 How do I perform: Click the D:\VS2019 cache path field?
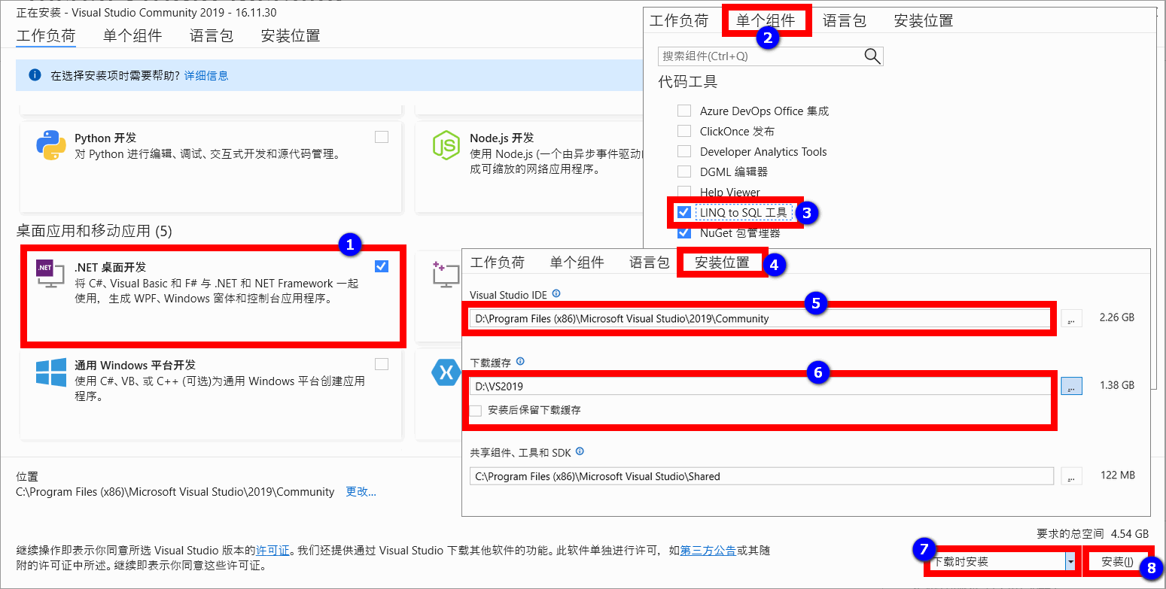click(x=760, y=386)
